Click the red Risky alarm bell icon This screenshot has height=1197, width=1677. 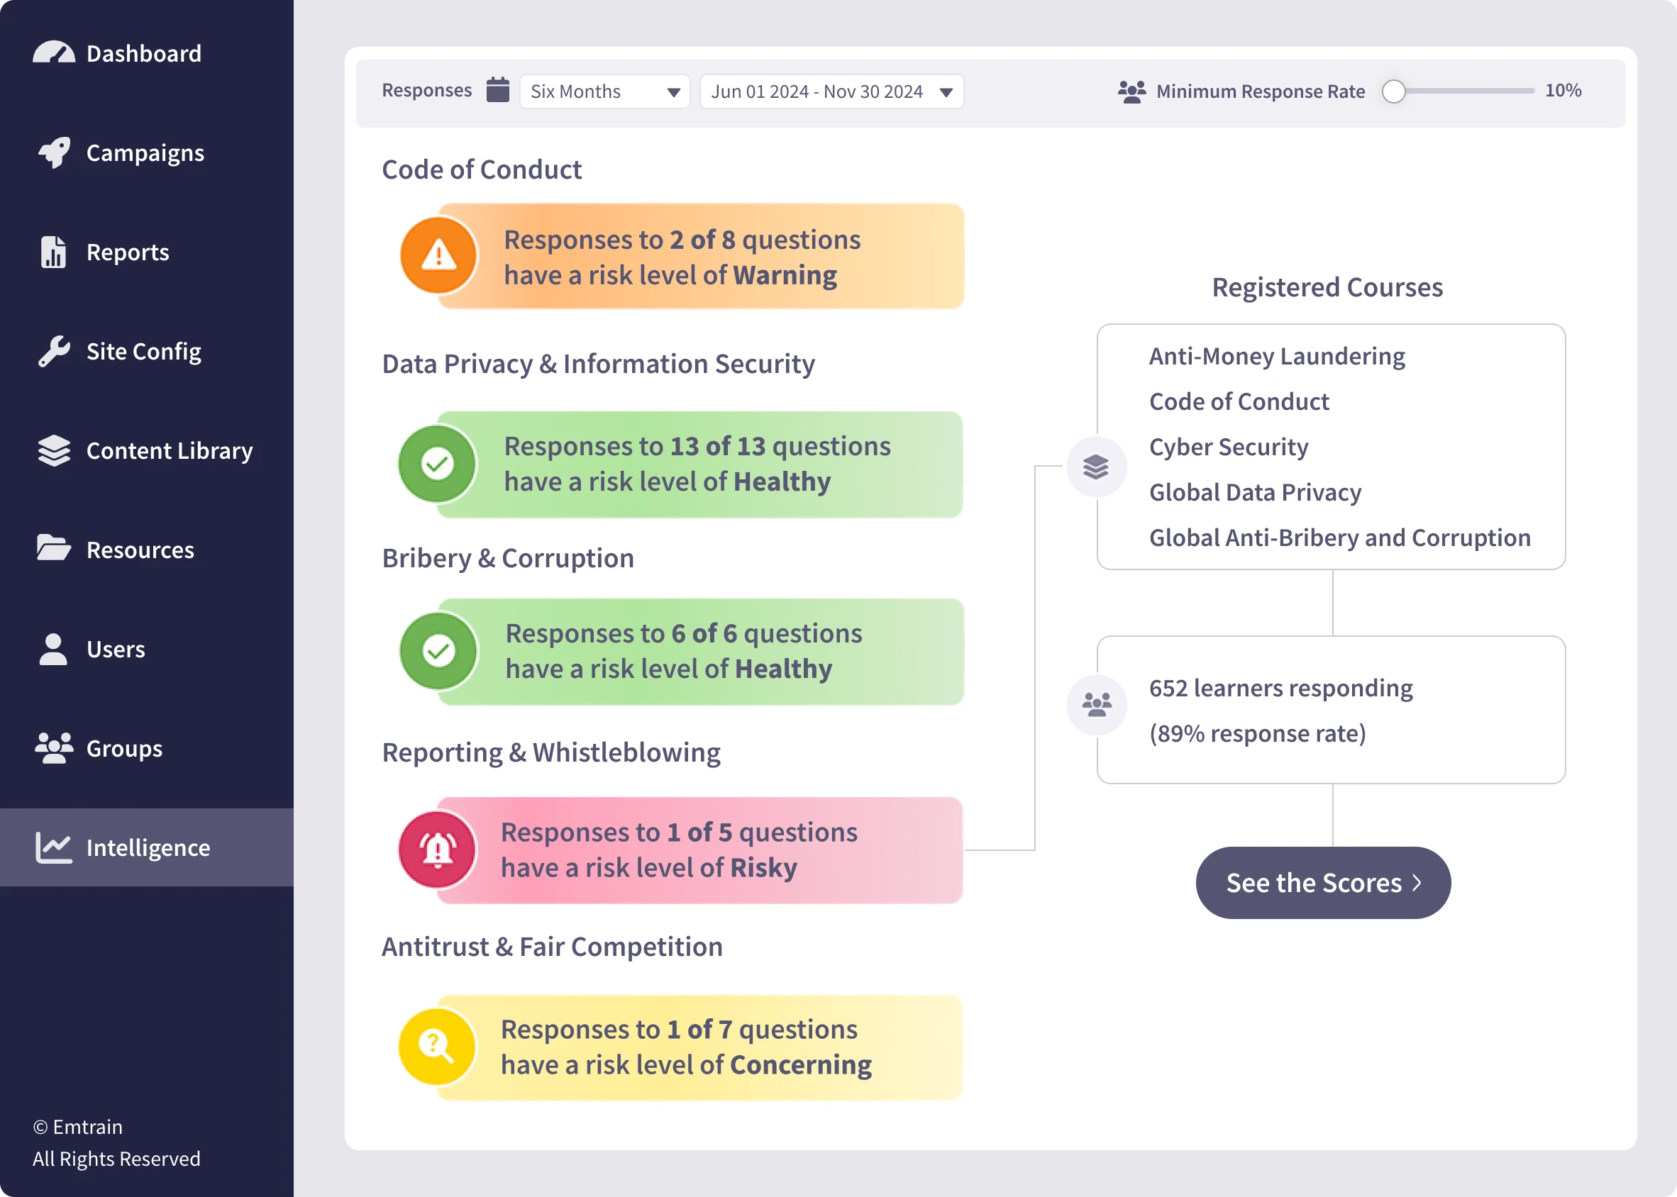[438, 850]
